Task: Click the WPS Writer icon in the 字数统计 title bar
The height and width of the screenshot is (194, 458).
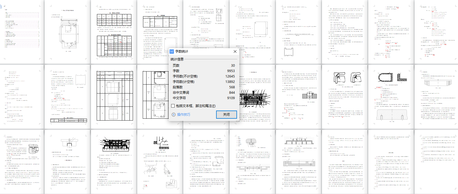Action: pos(172,51)
